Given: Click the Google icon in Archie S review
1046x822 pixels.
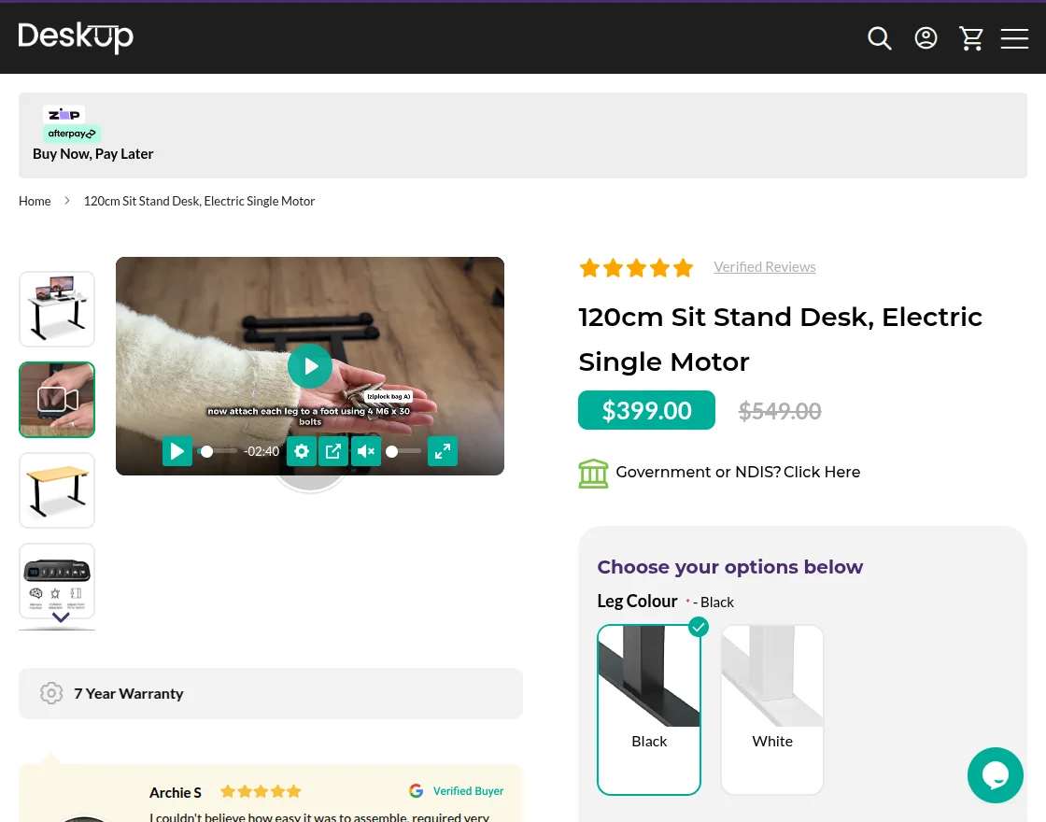Looking at the screenshot, I should (416, 790).
